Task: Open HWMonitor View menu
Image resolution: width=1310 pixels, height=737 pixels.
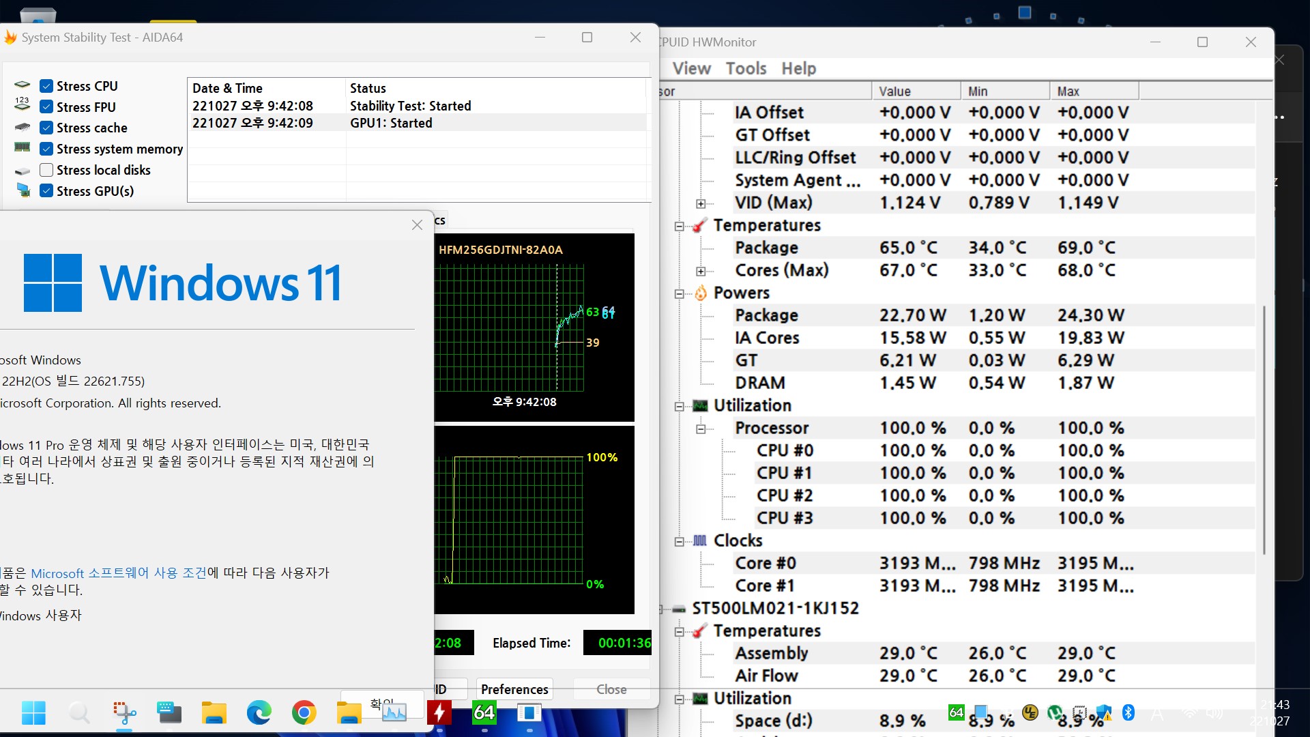Action: 691,68
